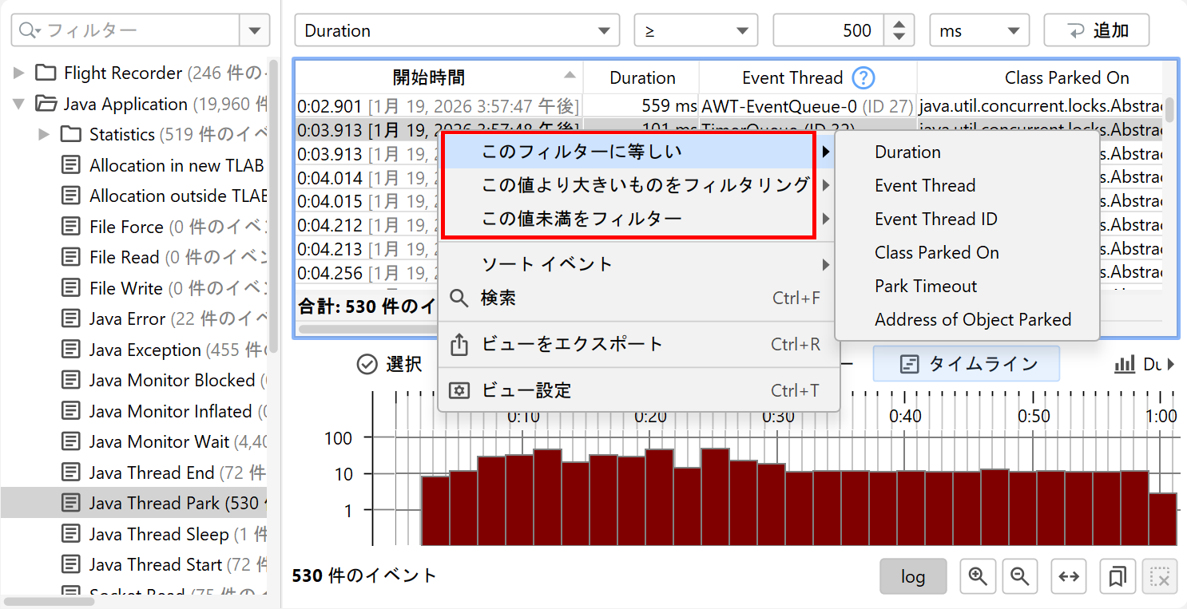This screenshot has height=609, width=1187.
Task: Select ビューをエクスポート from the context menu
Action: point(572,345)
